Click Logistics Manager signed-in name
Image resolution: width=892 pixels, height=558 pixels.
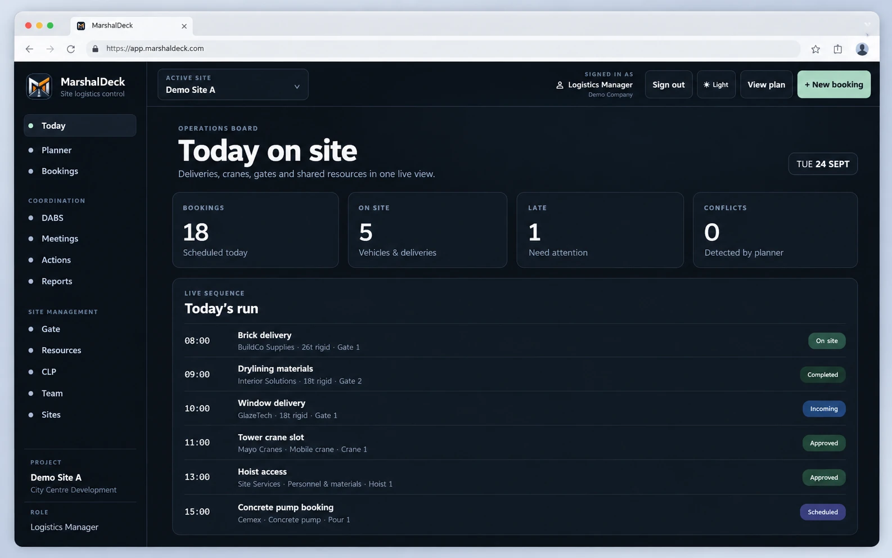(600, 85)
